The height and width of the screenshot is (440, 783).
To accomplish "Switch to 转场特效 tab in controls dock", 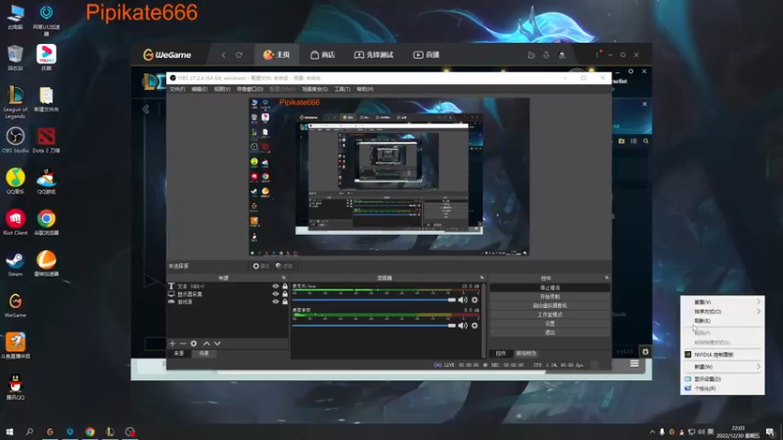I will point(526,353).
